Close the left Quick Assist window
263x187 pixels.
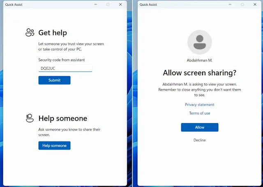point(120,5)
